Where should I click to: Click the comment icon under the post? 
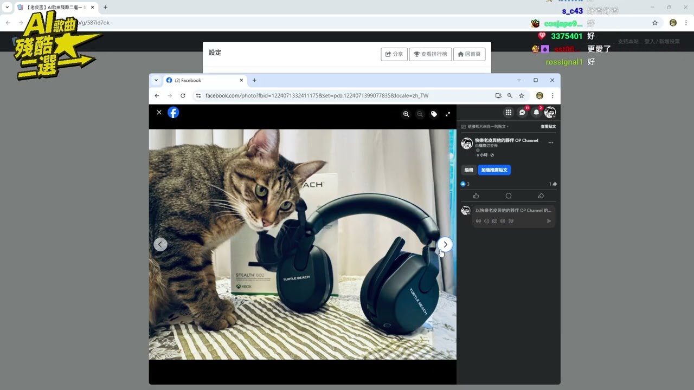(x=509, y=196)
